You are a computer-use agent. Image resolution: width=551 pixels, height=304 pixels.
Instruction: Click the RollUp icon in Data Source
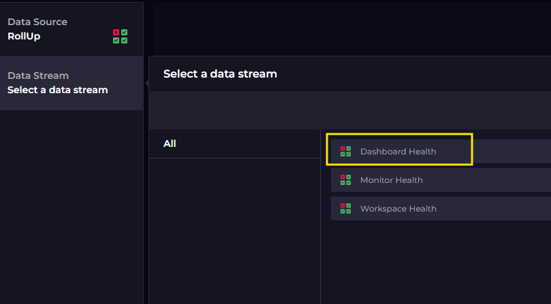(x=120, y=37)
